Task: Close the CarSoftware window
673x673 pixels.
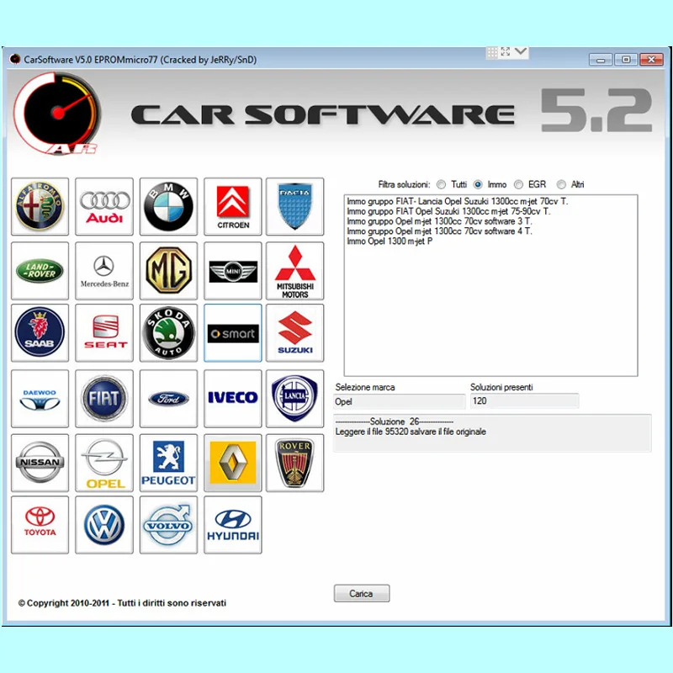Action: pyautogui.click(x=651, y=60)
